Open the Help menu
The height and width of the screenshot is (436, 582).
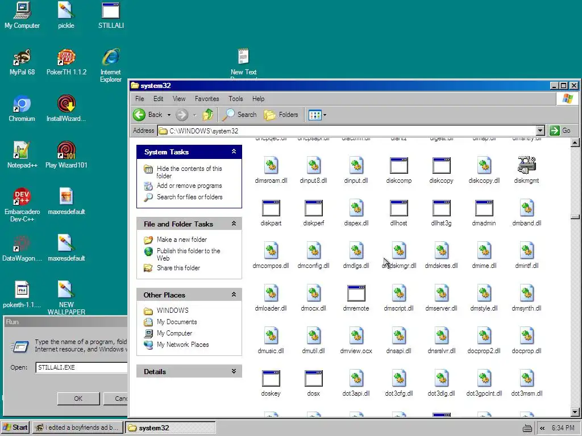pos(259,99)
